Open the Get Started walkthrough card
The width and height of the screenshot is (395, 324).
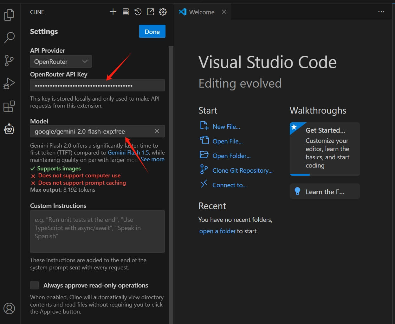(x=325, y=149)
